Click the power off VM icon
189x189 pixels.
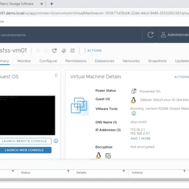[46, 50]
